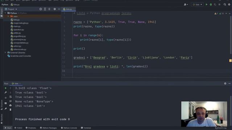Open the Project view selector dropdown

coord(11,9)
